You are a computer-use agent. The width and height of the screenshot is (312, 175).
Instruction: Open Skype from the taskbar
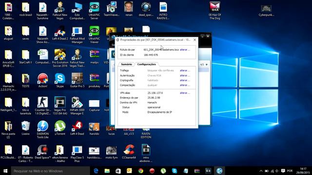[x=175, y=171]
